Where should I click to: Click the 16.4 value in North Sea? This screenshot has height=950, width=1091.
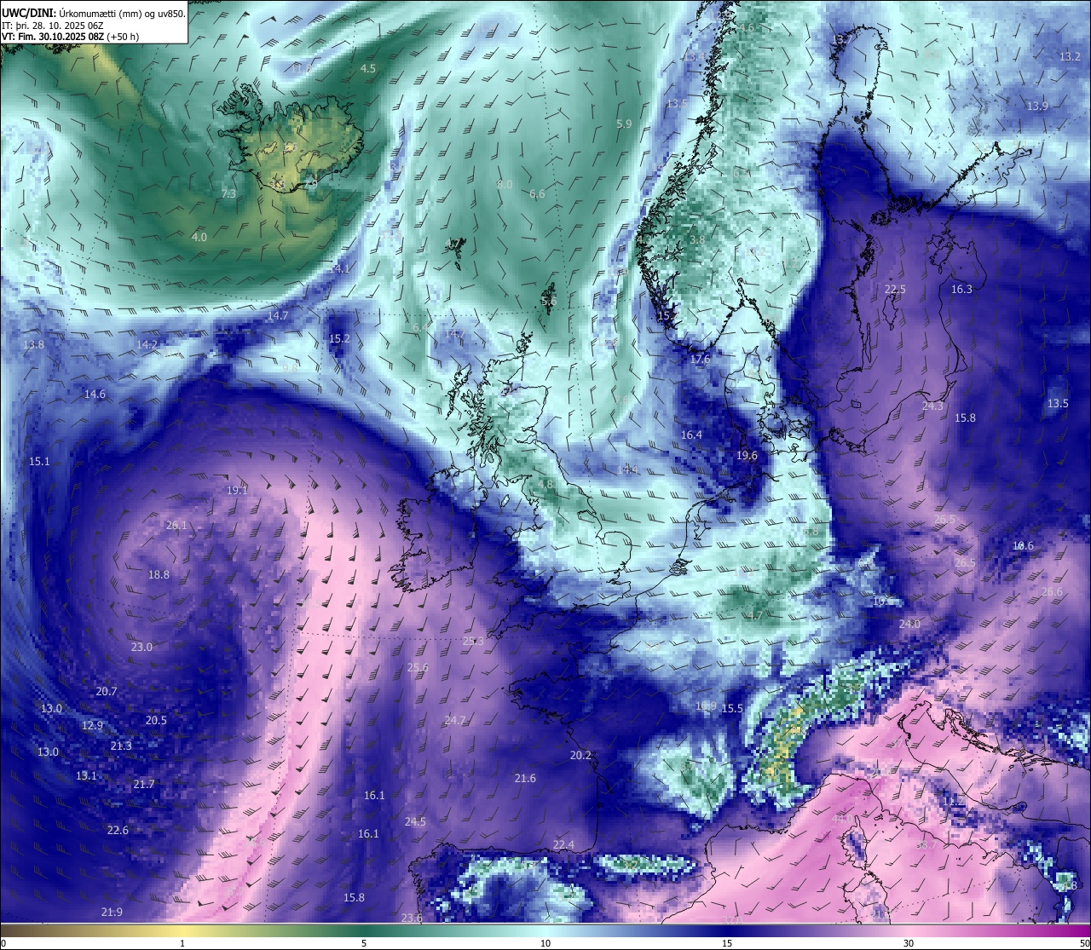(691, 435)
